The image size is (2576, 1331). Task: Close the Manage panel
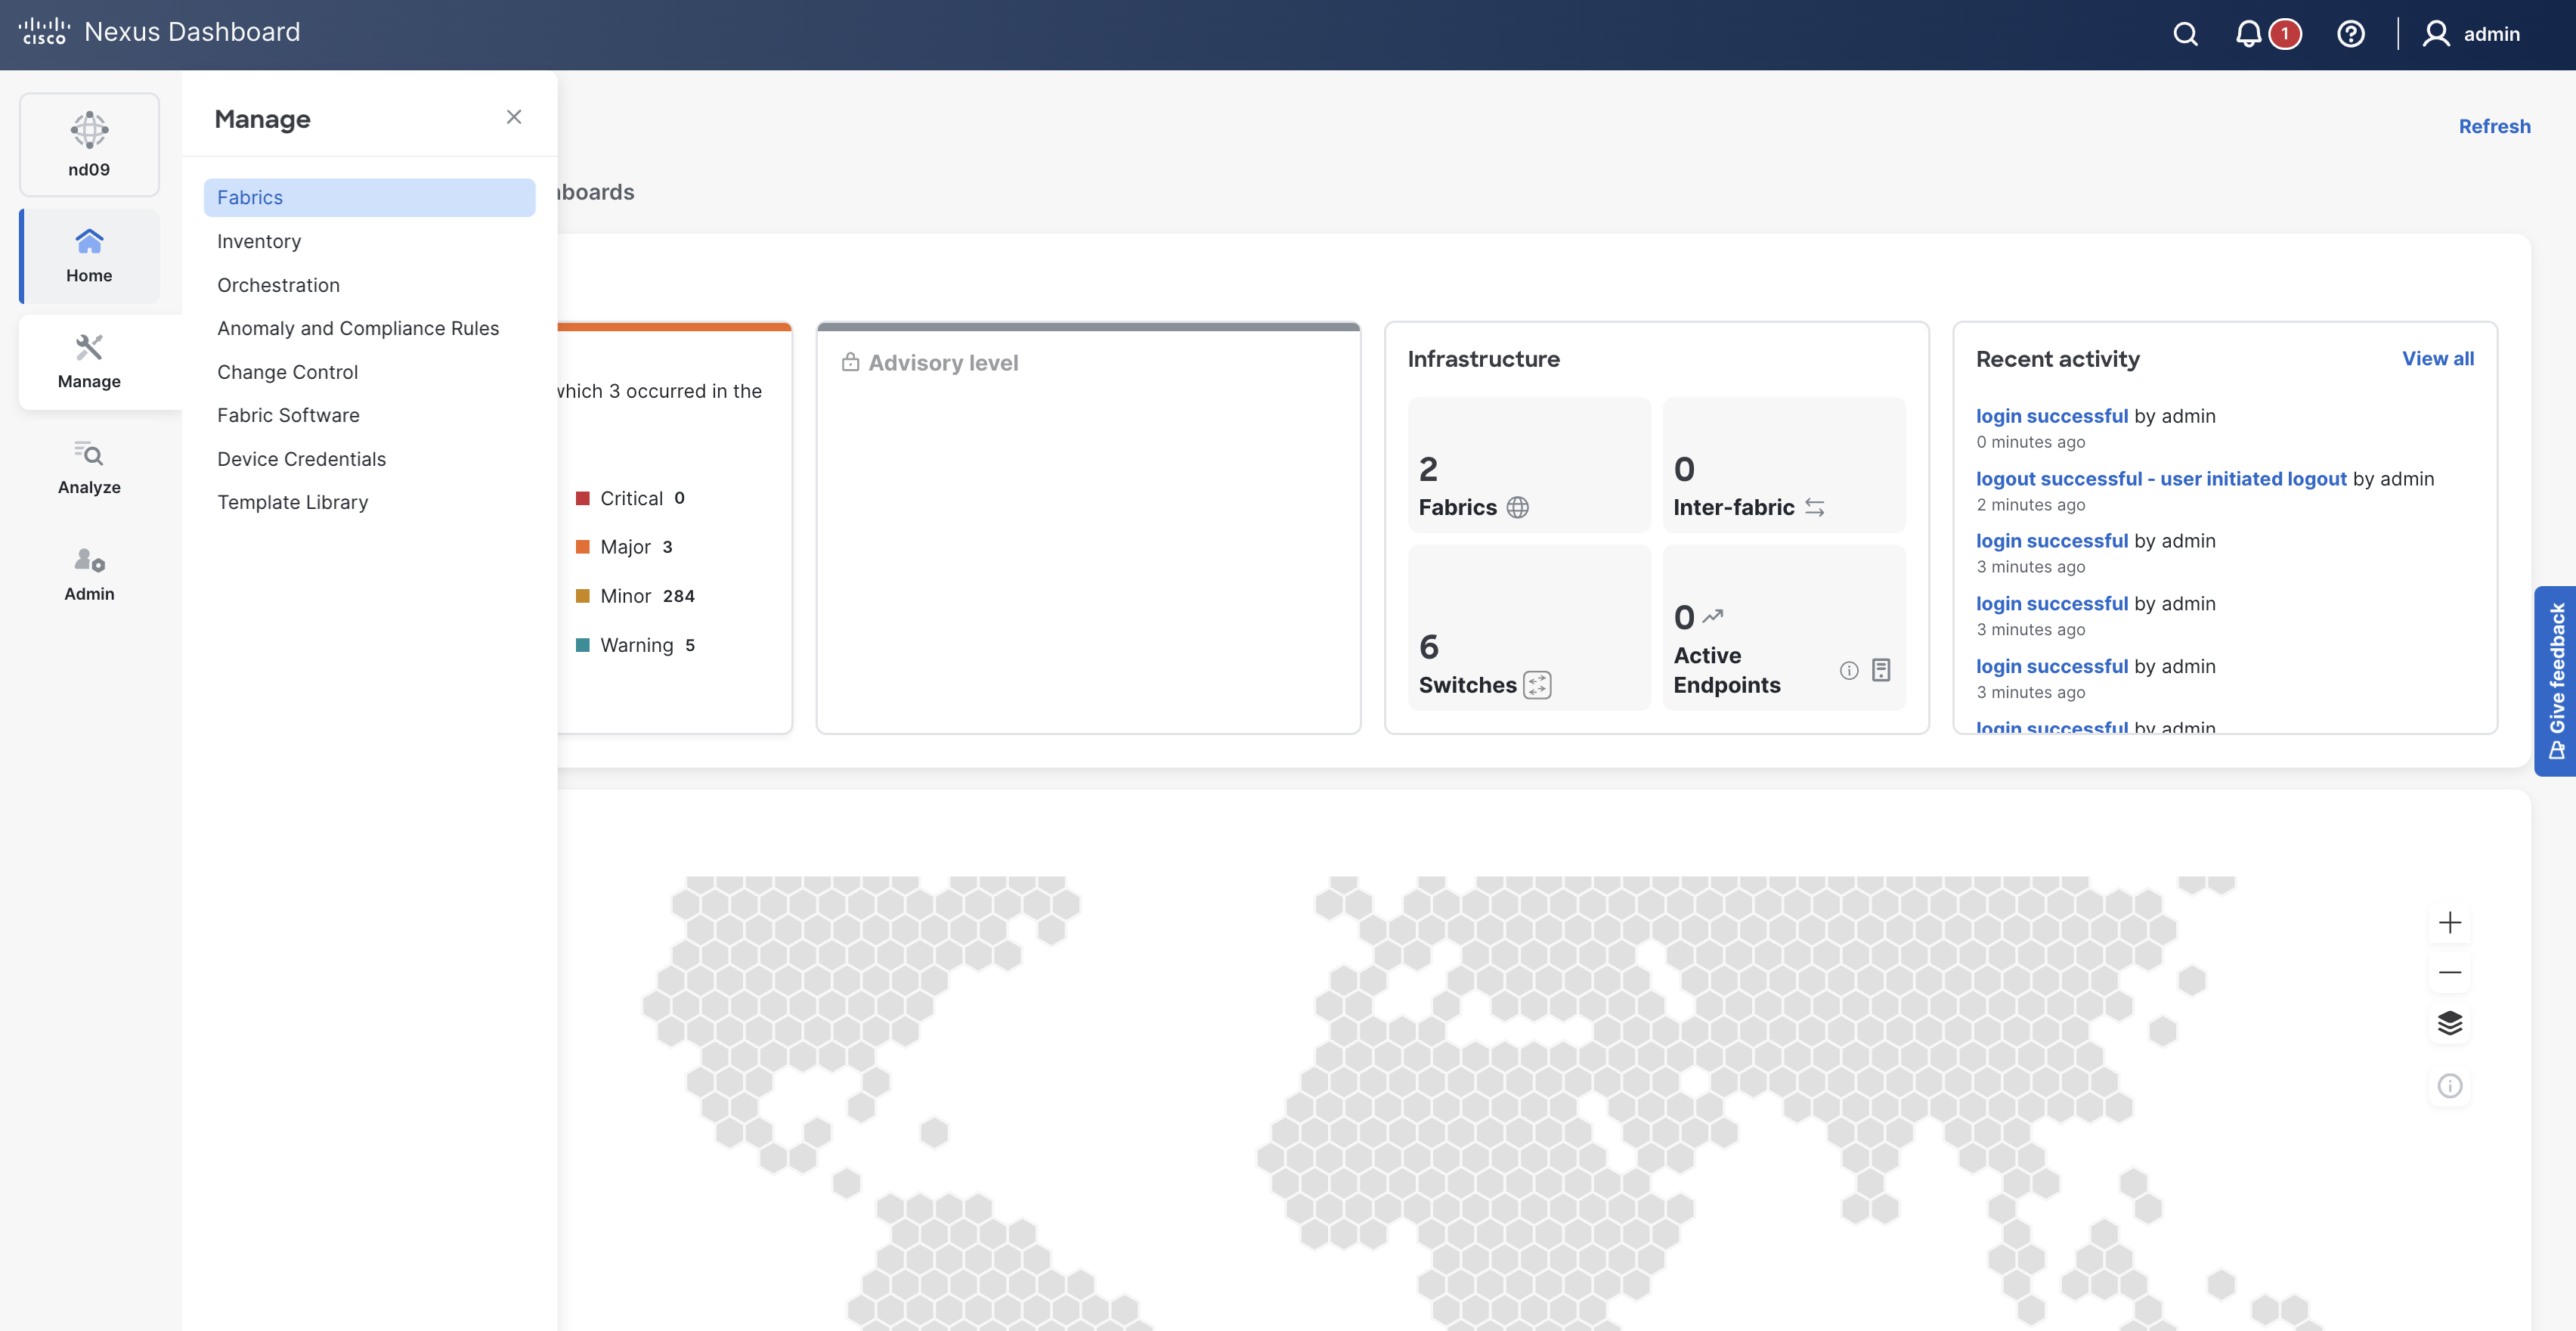[x=514, y=117]
